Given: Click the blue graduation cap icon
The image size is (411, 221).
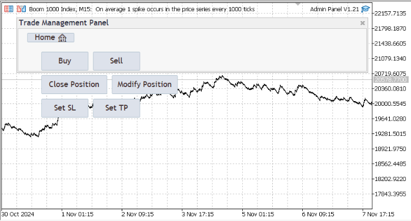Looking at the screenshot, I should pos(365,9).
